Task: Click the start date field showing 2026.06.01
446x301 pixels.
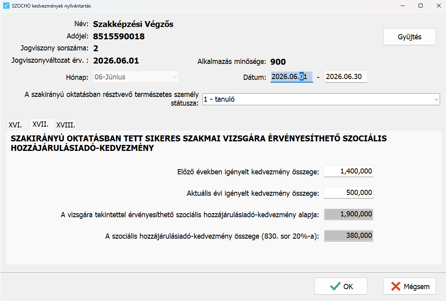Action: tap(291, 77)
